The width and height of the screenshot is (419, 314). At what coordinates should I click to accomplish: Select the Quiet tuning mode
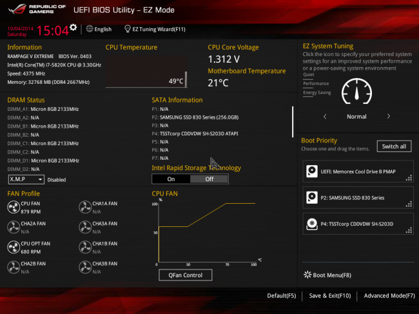(x=309, y=75)
